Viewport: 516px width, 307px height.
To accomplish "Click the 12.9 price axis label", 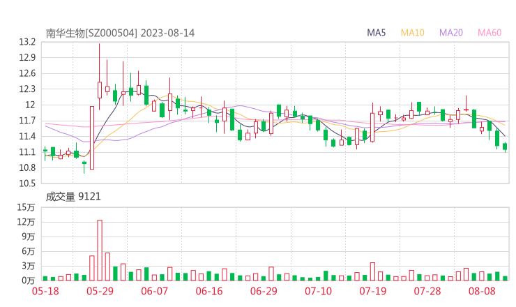I will (x=27, y=58).
